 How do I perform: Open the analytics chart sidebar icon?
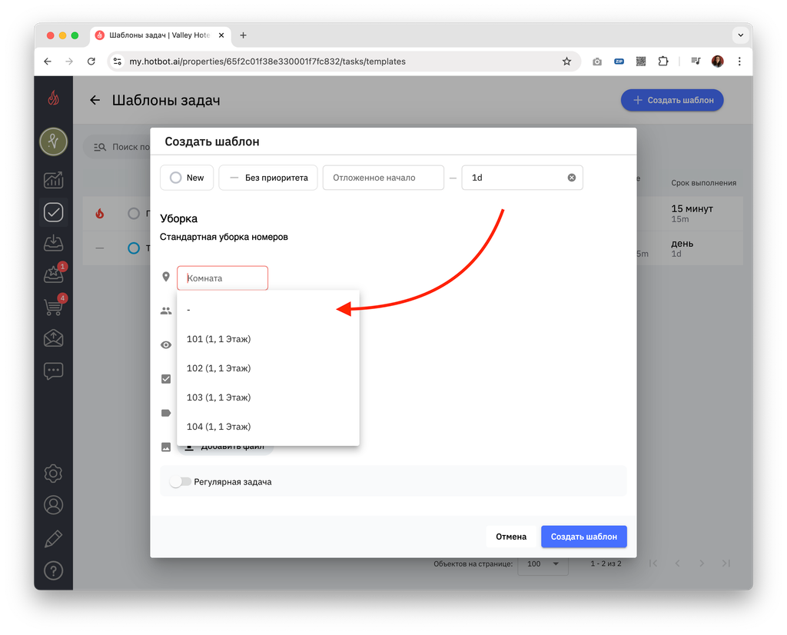(53, 180)
